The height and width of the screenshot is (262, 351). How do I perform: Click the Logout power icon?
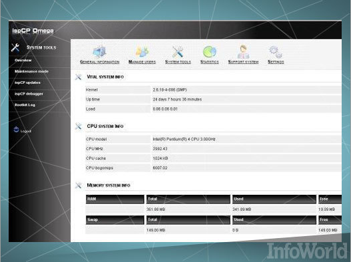pyautogui.click(x=17, y=130)
